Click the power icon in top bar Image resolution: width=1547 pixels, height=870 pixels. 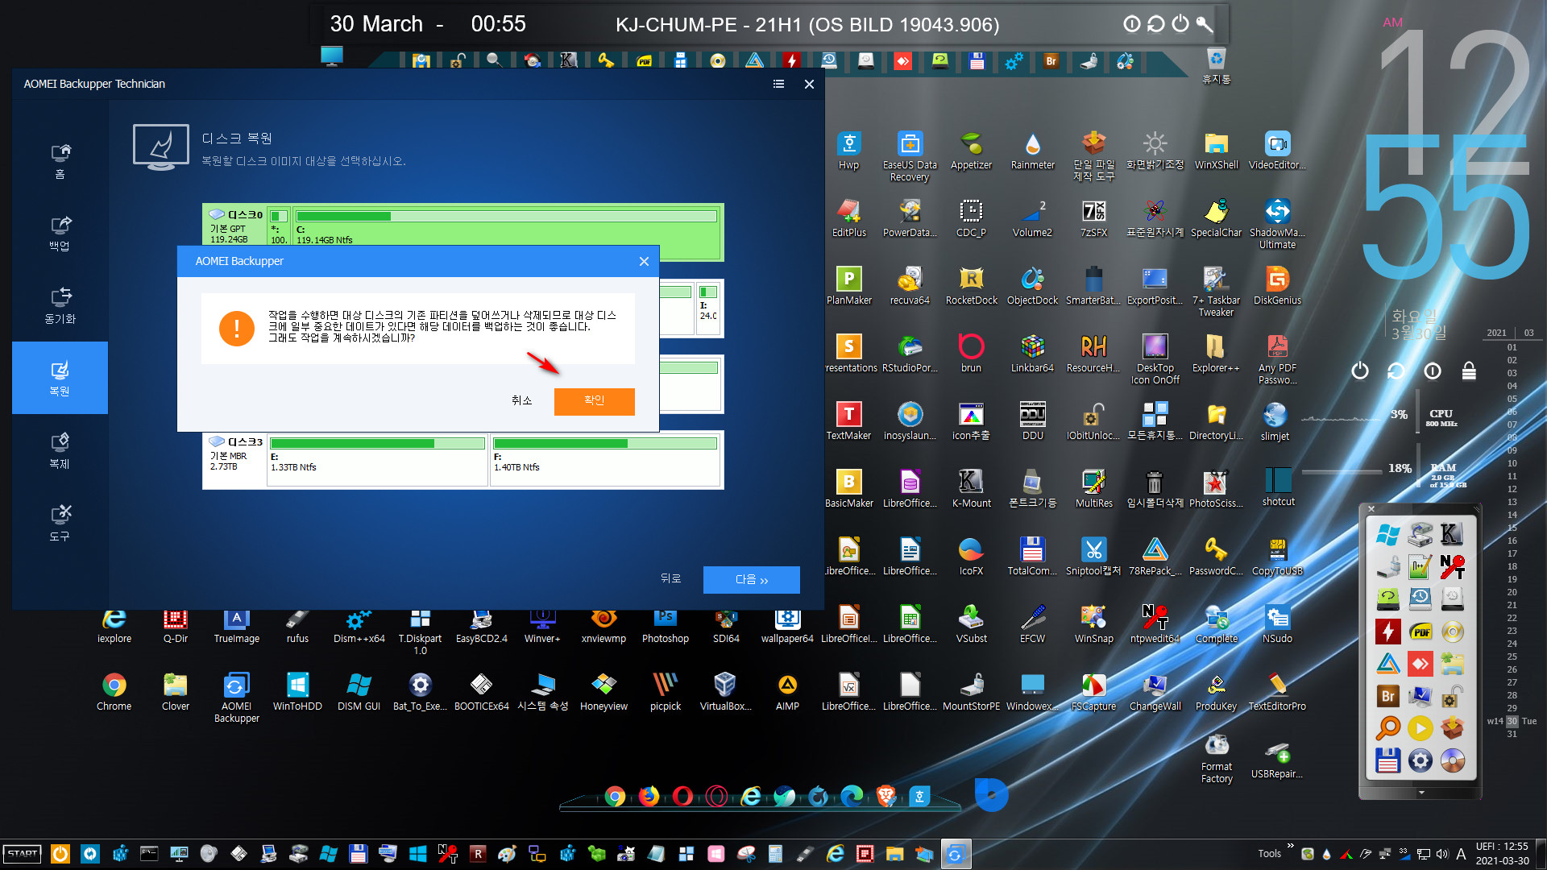[1180, 23]
